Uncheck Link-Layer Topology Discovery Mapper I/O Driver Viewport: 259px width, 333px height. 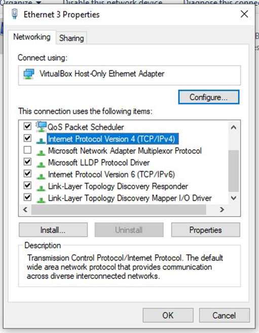click(27, 197)
